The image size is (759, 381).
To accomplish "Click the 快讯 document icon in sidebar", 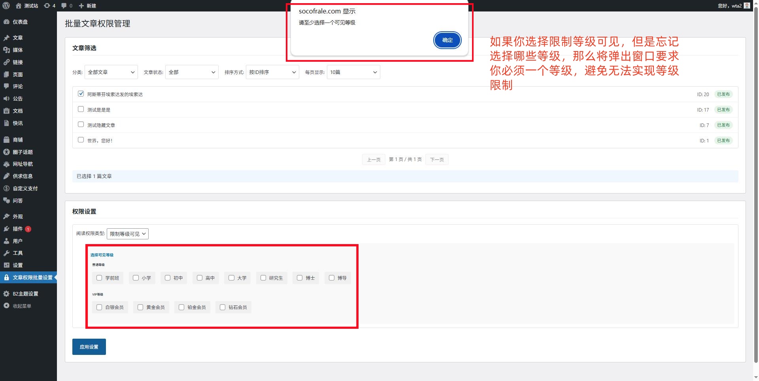I will coord(6,123).
